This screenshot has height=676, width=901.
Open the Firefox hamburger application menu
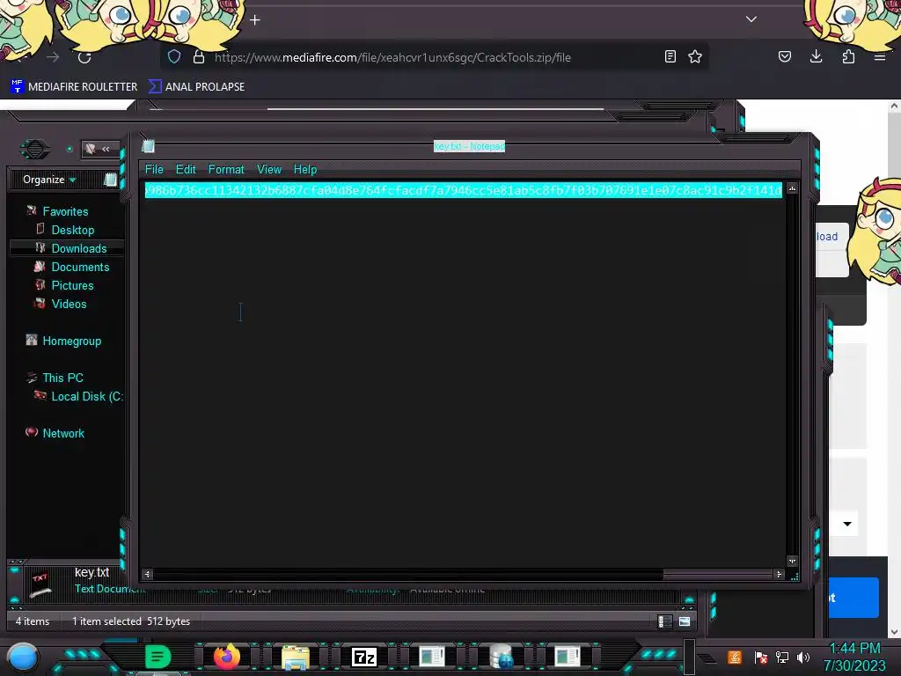(879, 57)
